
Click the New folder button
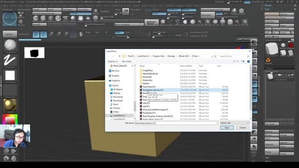[127, 61]
